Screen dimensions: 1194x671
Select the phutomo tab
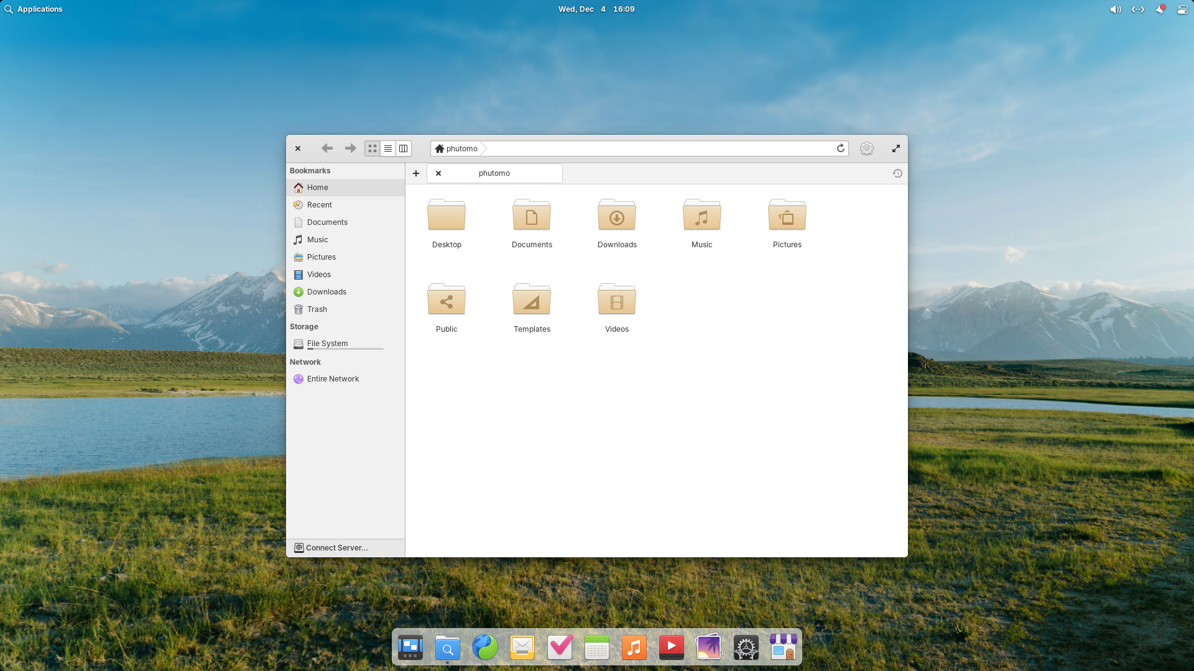(x=494, y=173)
